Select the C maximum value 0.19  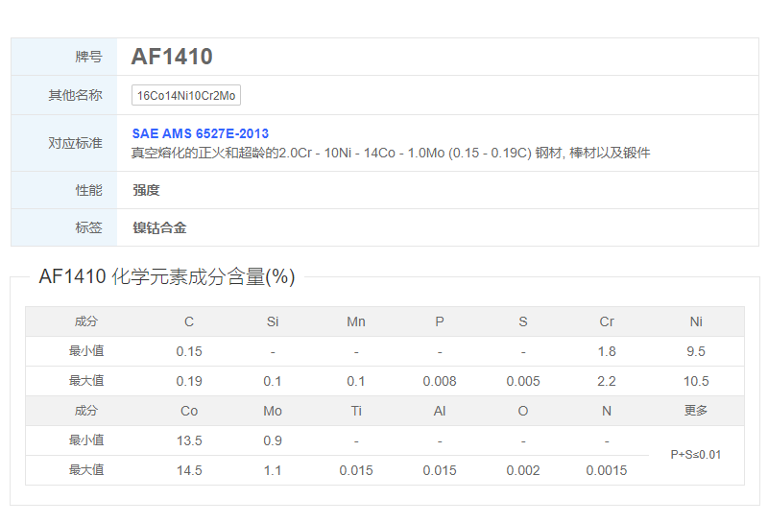pos(189,382)
